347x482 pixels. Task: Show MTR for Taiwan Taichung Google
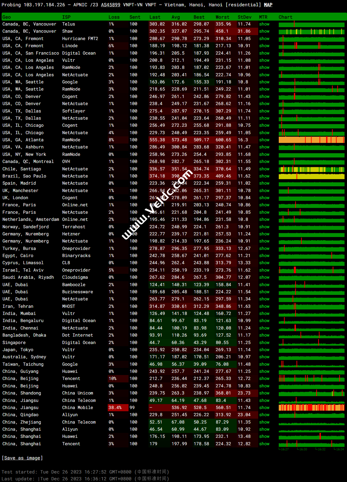pyautogui.click(x=264, y=364)
